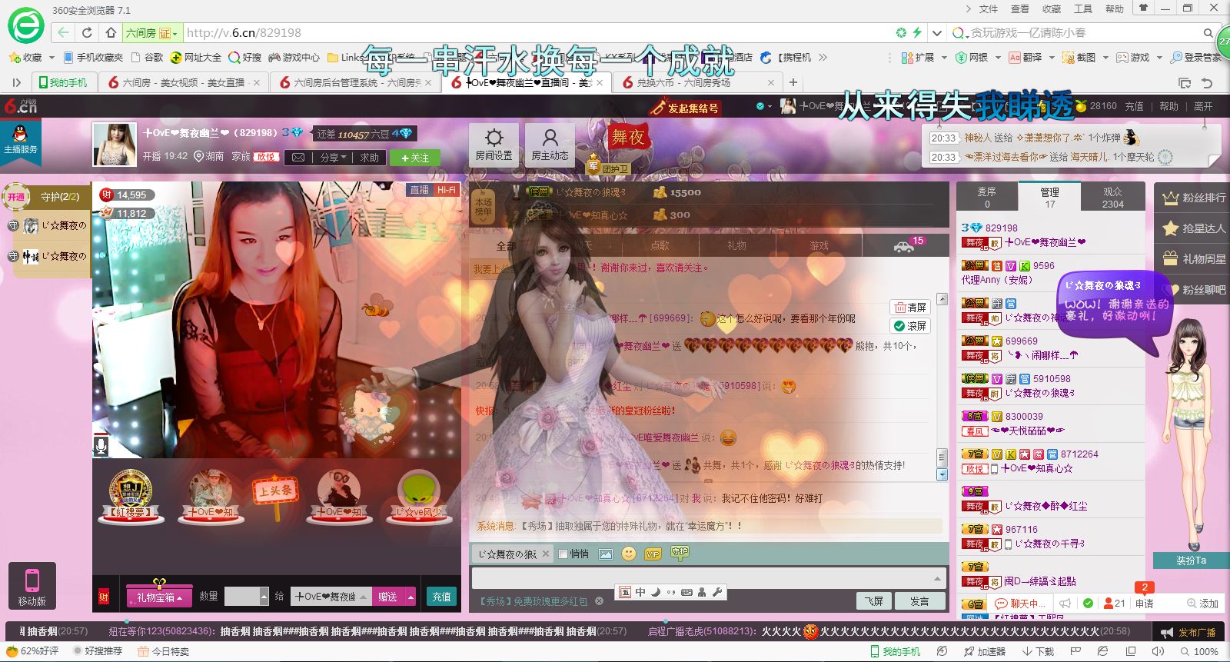This screenshot has height=662, width=1230.
Task: Click 清屏 to clear chat
Action: tap(910, 308)
